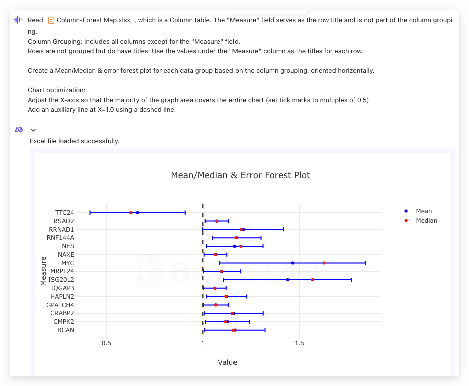The image size is (469, 386).
Task: Click the NES red median data point
Action: tap(241, 246)
